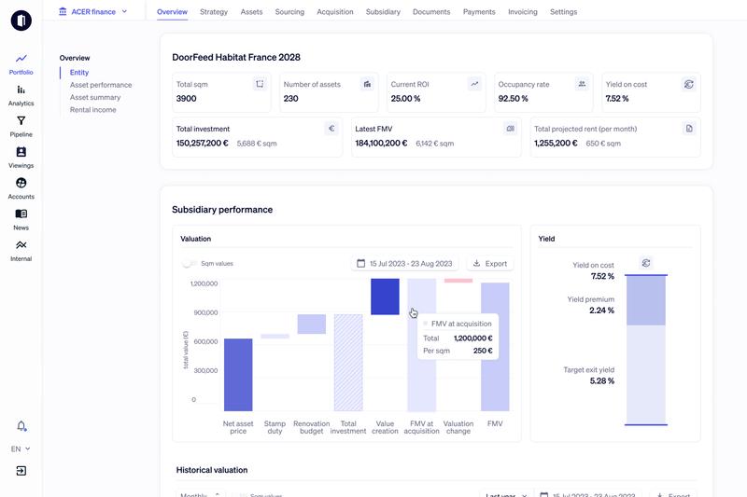The image size is (747, 497).
Task: Switch to the Sourcing tab
Action: (289, 12)
